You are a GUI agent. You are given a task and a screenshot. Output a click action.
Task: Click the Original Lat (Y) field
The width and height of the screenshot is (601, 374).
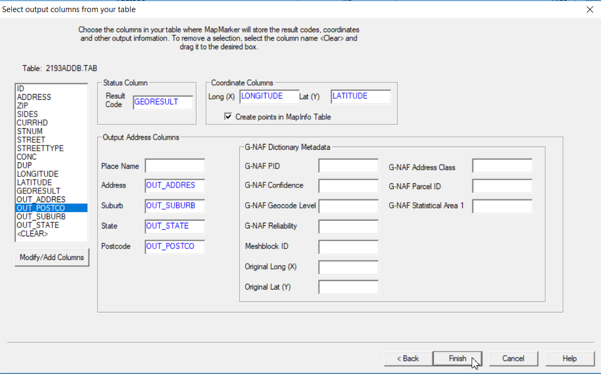coord(349,287)
